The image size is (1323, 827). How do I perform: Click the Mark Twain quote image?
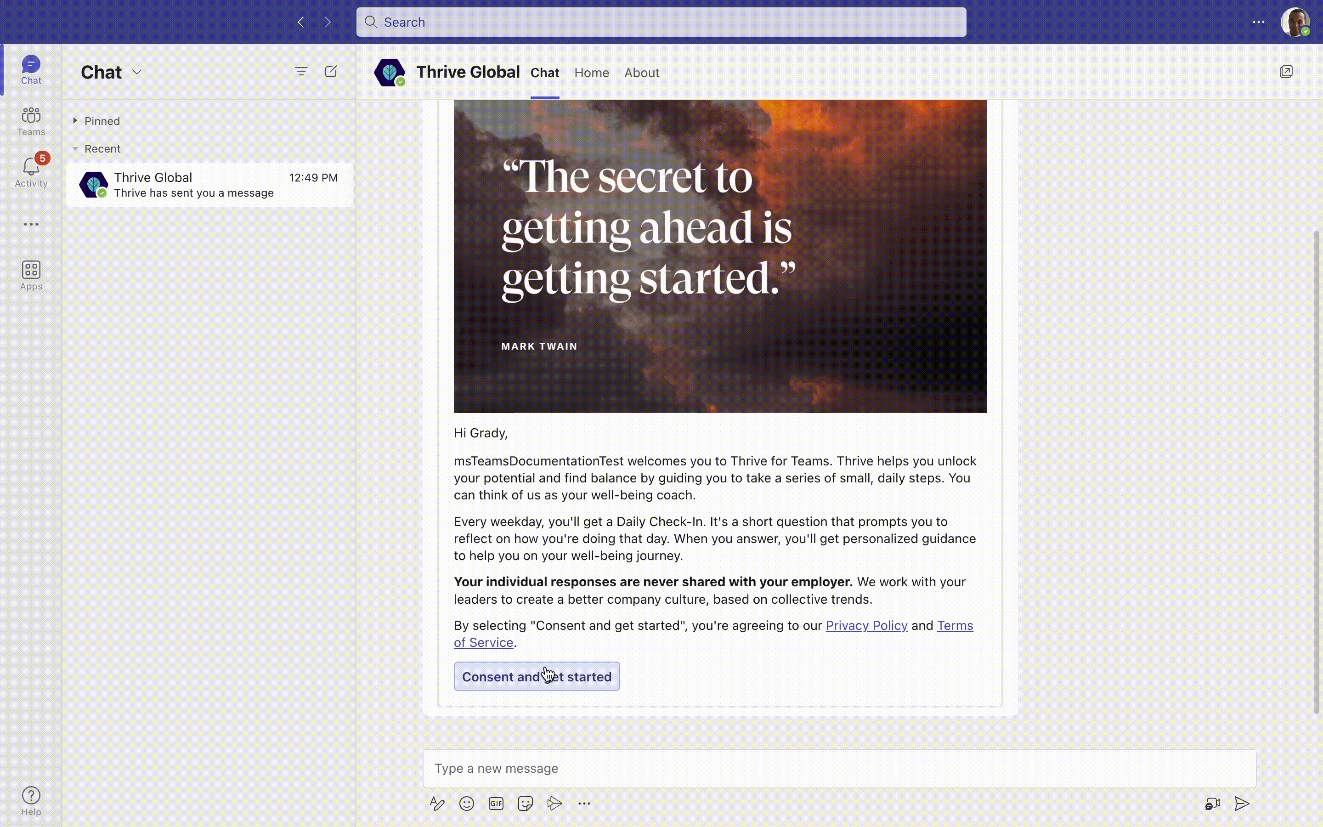(720, 256)
